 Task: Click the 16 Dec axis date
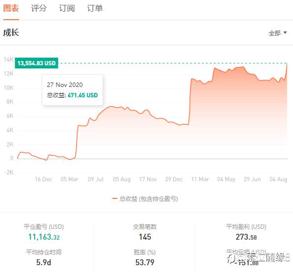43,179
